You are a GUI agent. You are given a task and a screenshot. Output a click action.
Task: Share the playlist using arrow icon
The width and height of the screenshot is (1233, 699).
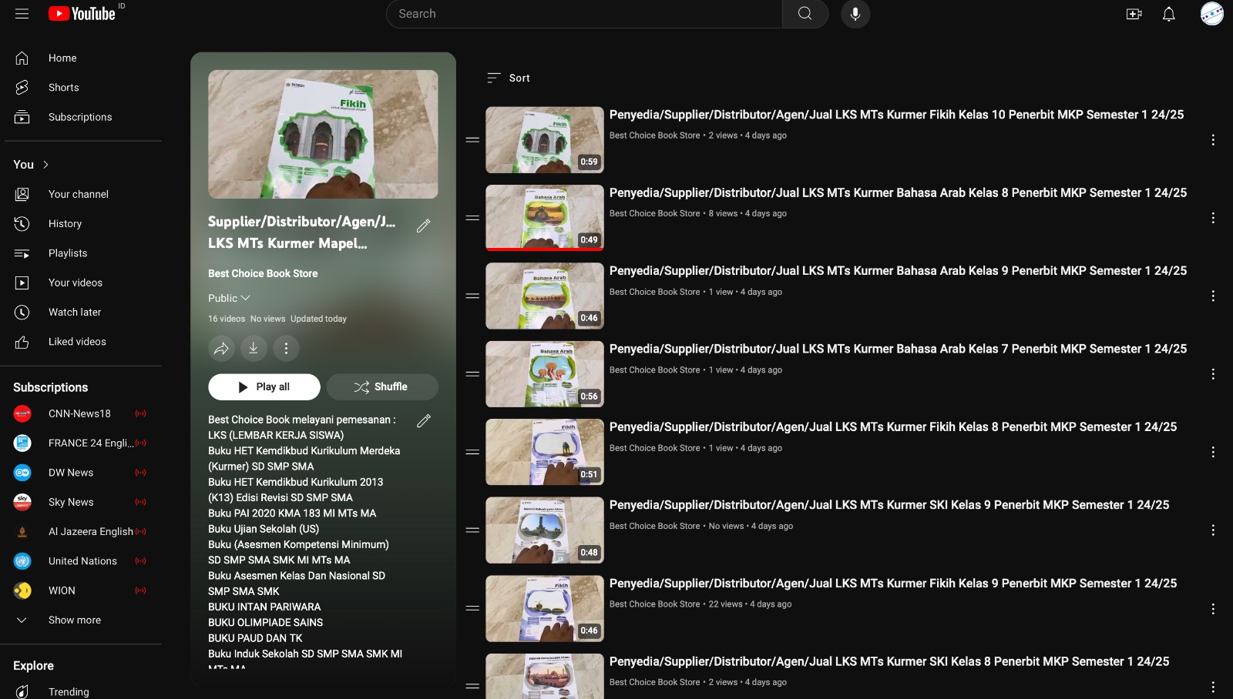[x=221, y=349]
